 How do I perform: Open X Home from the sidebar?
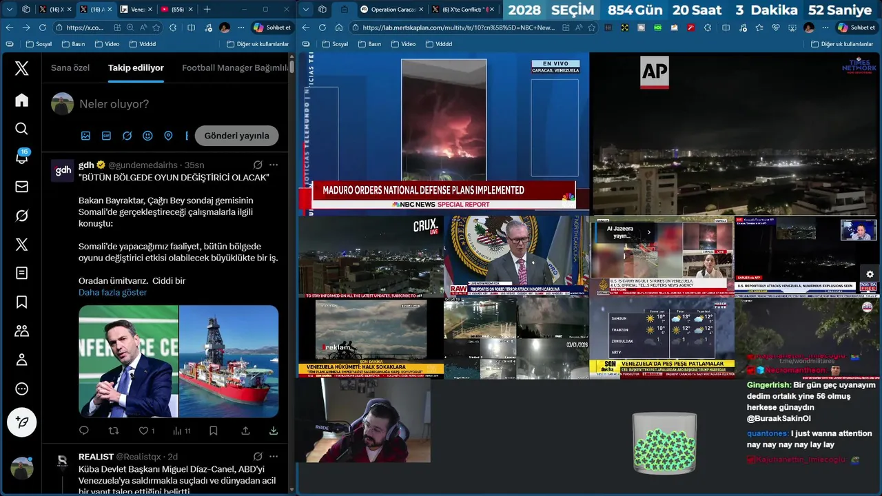(21, 100)
